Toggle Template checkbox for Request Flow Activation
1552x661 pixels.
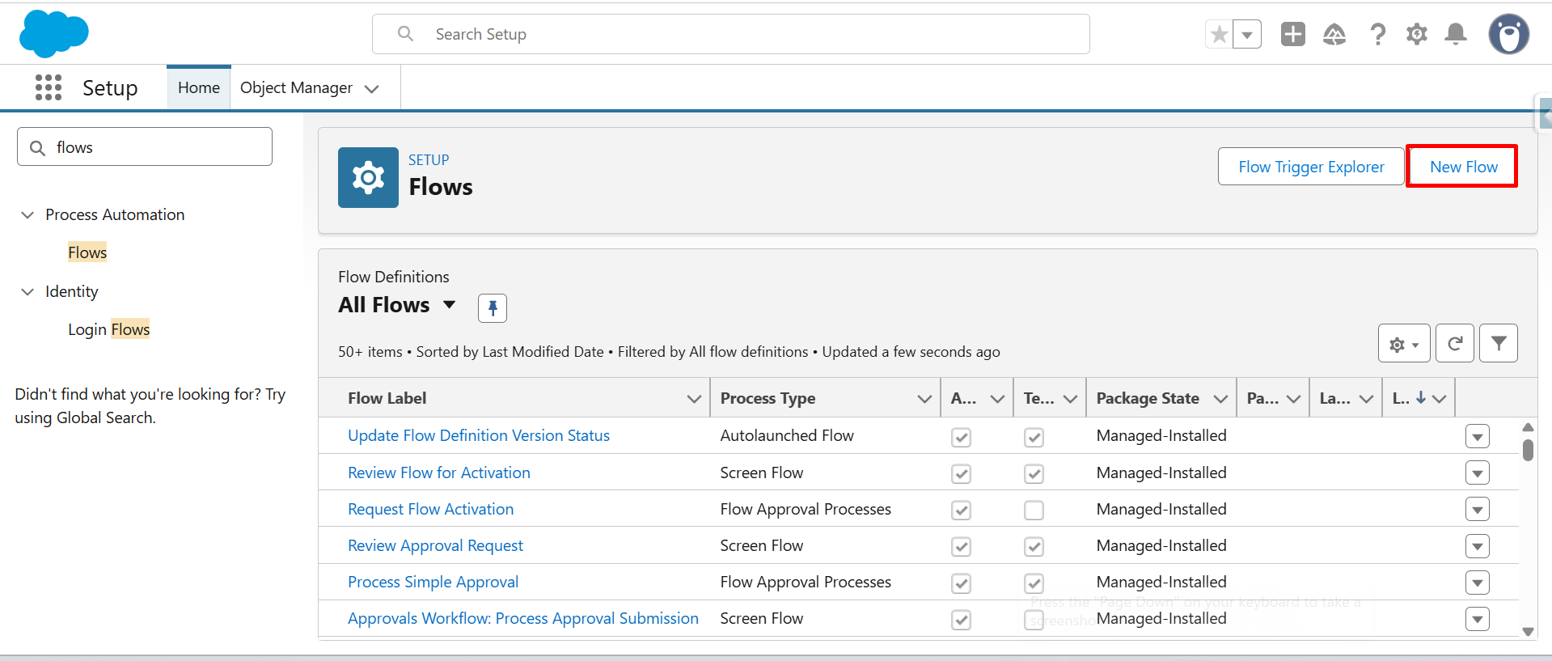pos(1034,511)
